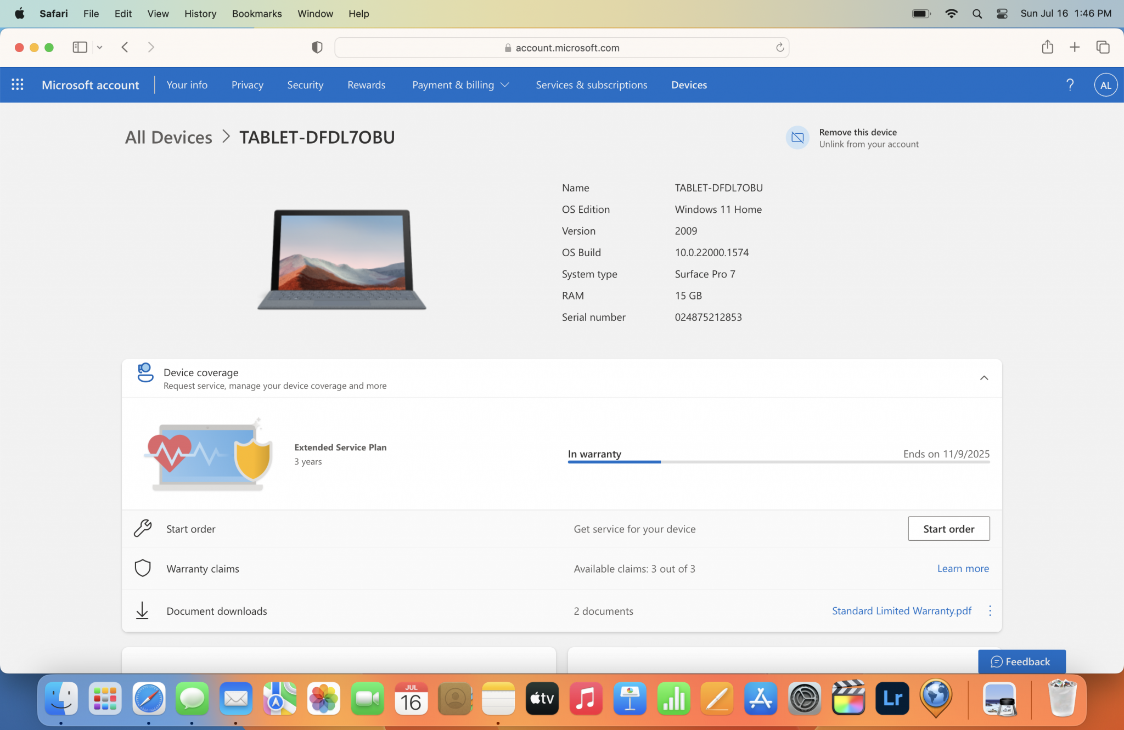Click the menu bar clock
1124x730 pixels.
[x=1065, y=14]
